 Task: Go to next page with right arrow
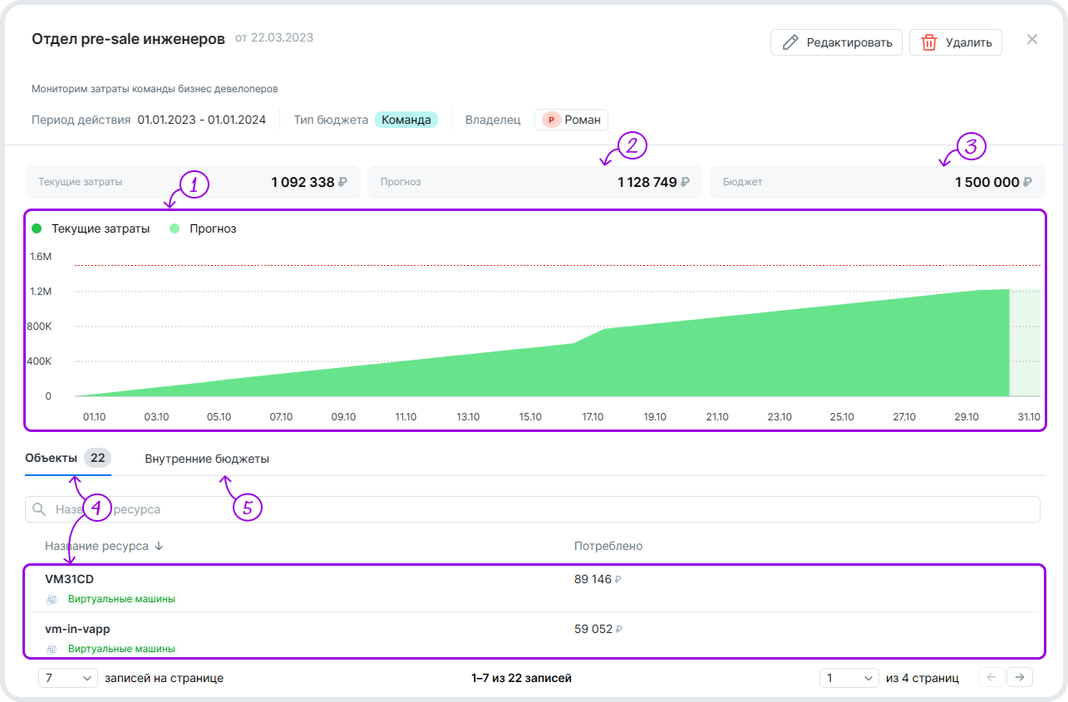pyautogui.click(x=1020, y=677)
